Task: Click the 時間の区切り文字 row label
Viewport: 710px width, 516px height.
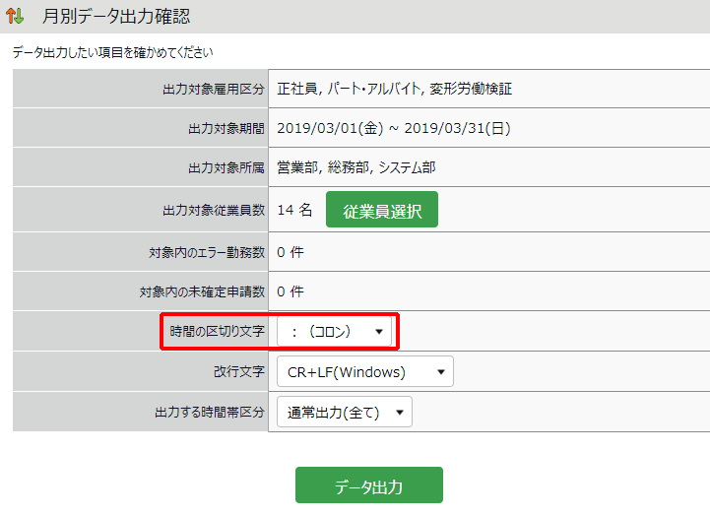Action: click(217, 331)
